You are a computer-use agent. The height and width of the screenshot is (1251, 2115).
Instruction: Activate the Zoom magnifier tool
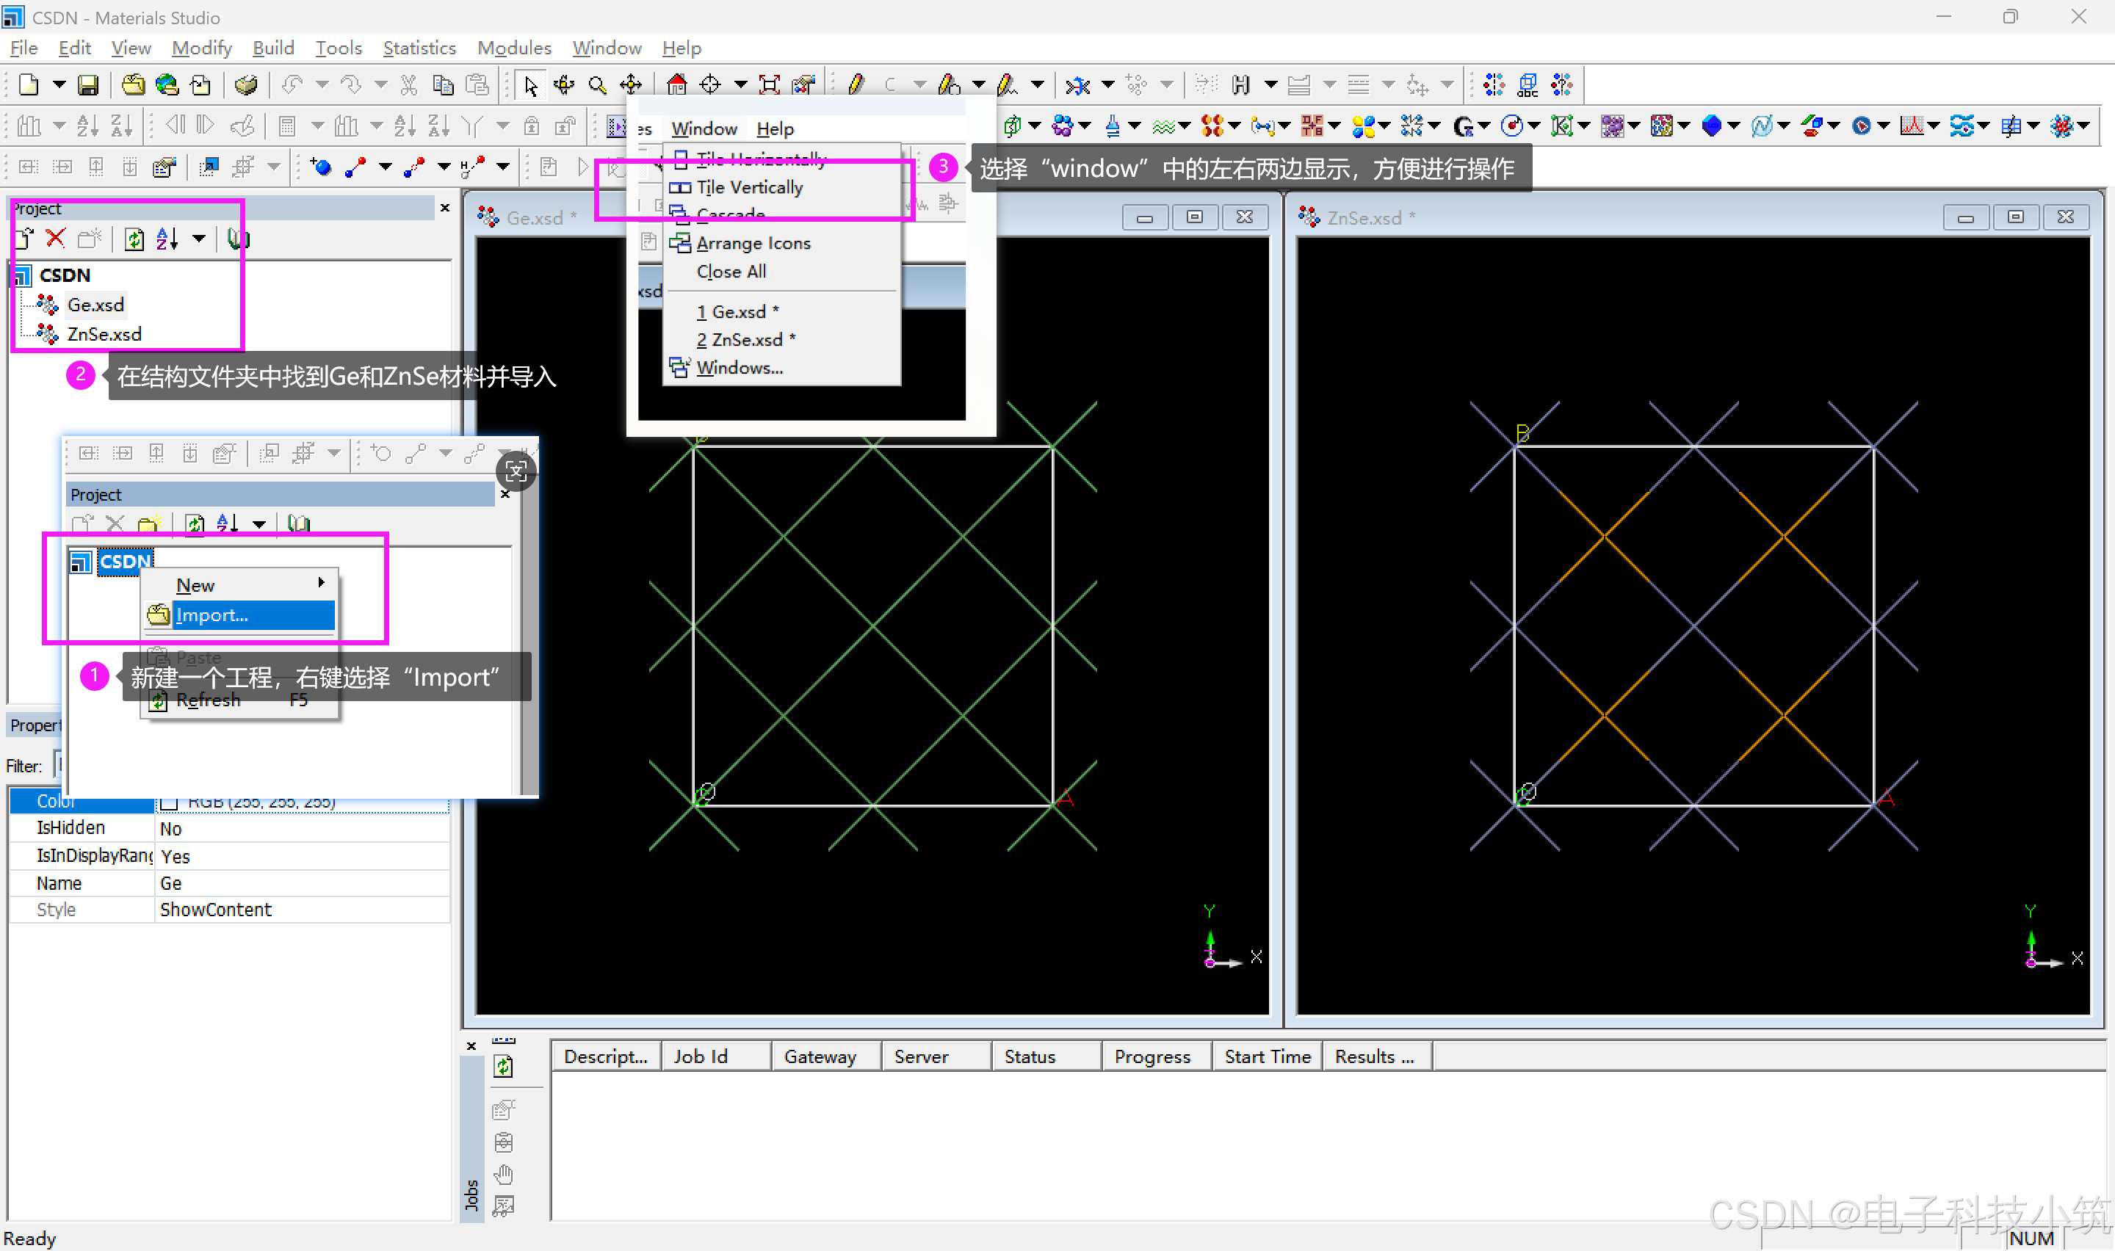pos(597,84)
